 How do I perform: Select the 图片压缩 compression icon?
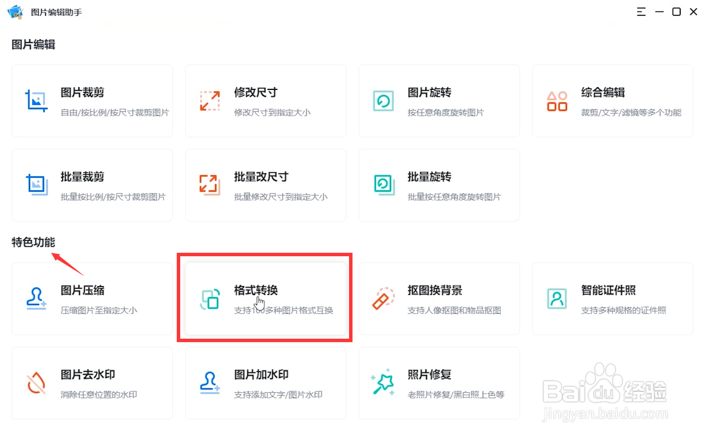tap(36, 298)
